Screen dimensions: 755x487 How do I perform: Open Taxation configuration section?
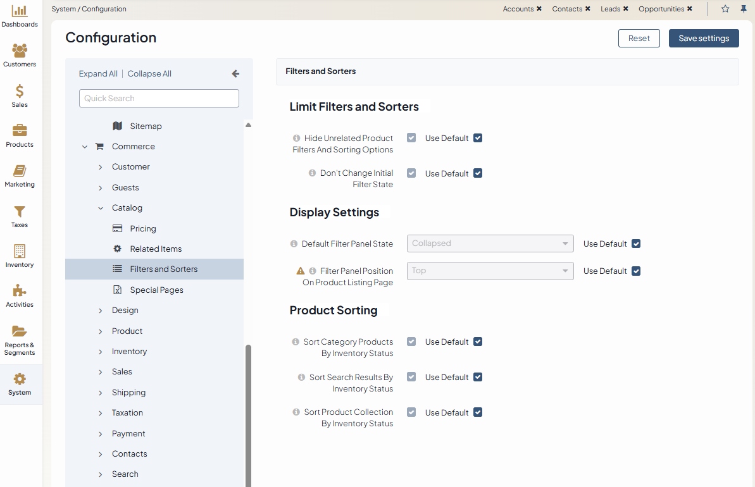pos(127,413)
